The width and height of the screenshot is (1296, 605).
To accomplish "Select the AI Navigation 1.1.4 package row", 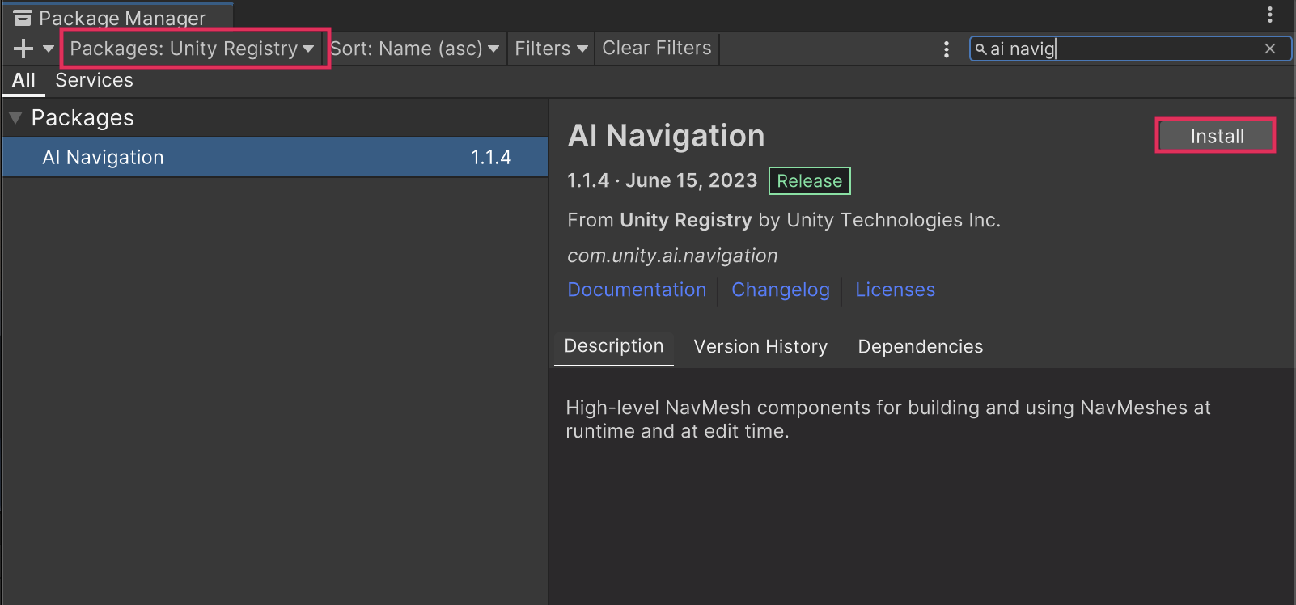I will (x=275, y=157).
